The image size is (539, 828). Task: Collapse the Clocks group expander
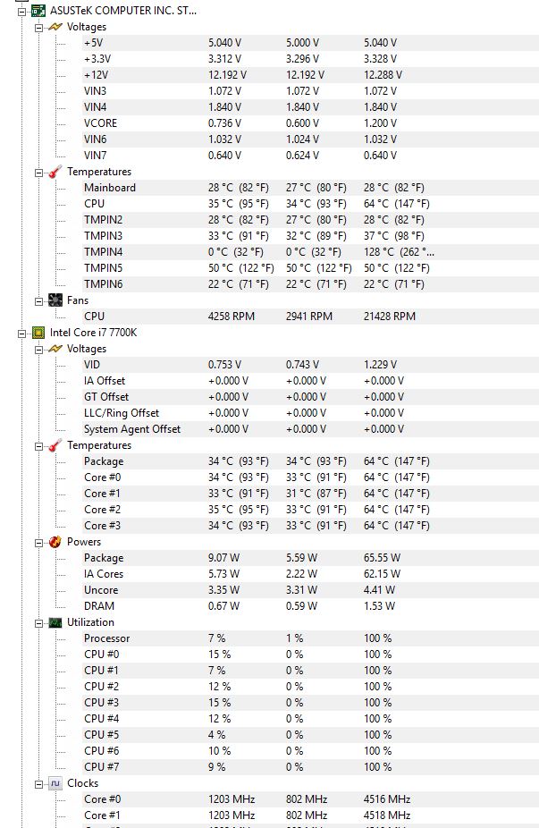(39, 783)
